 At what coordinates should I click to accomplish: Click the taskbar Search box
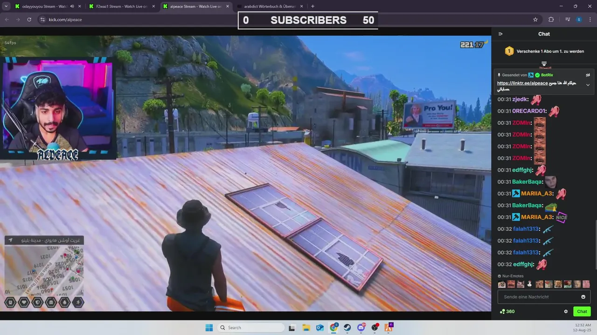click(x=250, y=328)
